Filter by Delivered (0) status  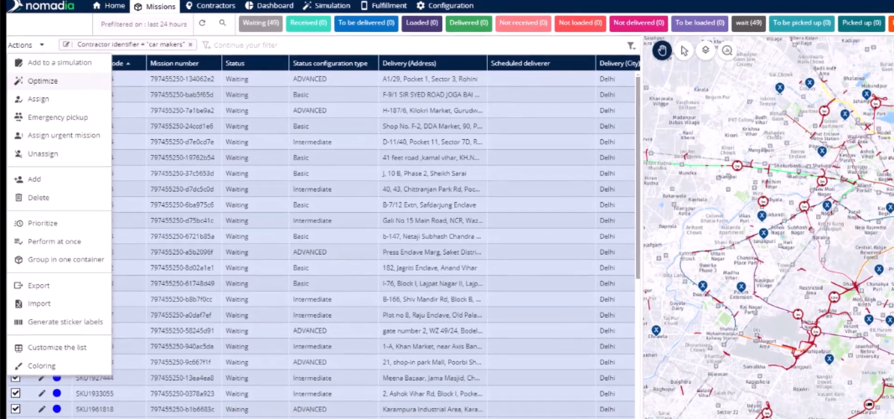[x=468, y=23]
